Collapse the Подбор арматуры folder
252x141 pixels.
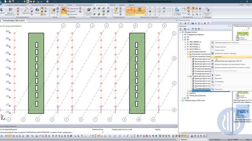(188, 76)
